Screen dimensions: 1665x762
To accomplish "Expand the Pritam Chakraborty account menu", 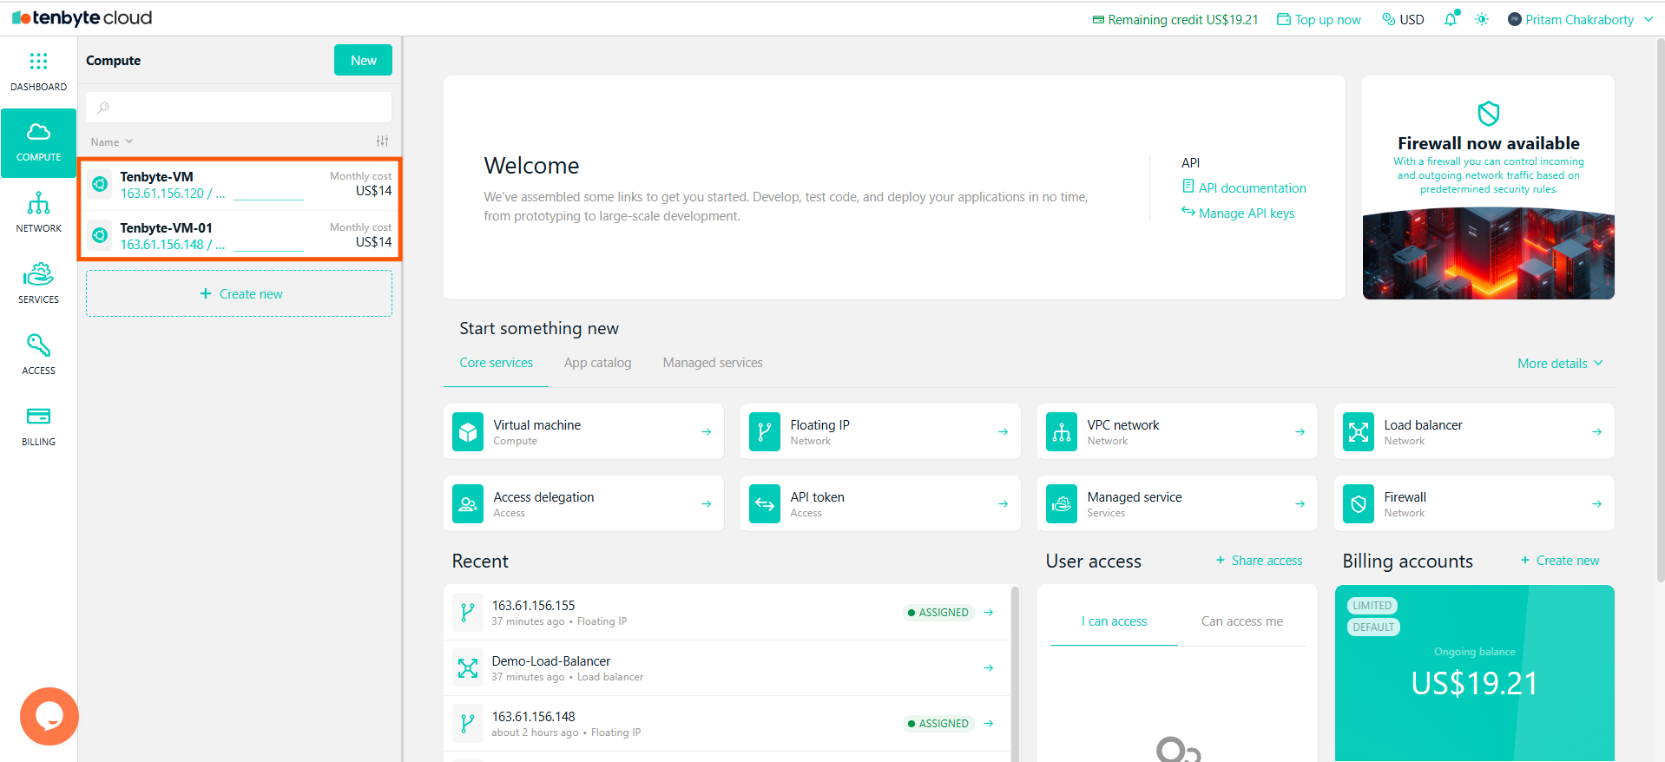I will pyautogui.click(x=1580, y=19).
